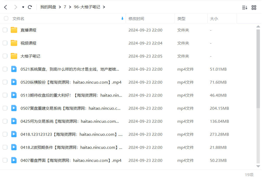The height and width of the screenshot is (178, 262).
Task: Expand chevron after 7 breadcrumb
Action: tap(70, 7)
